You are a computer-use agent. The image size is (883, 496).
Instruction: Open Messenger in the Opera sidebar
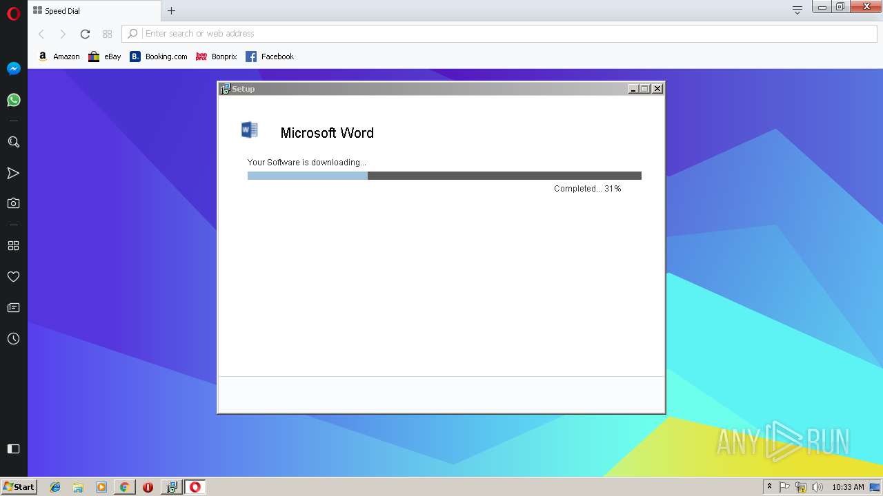(x=13, y=69)
